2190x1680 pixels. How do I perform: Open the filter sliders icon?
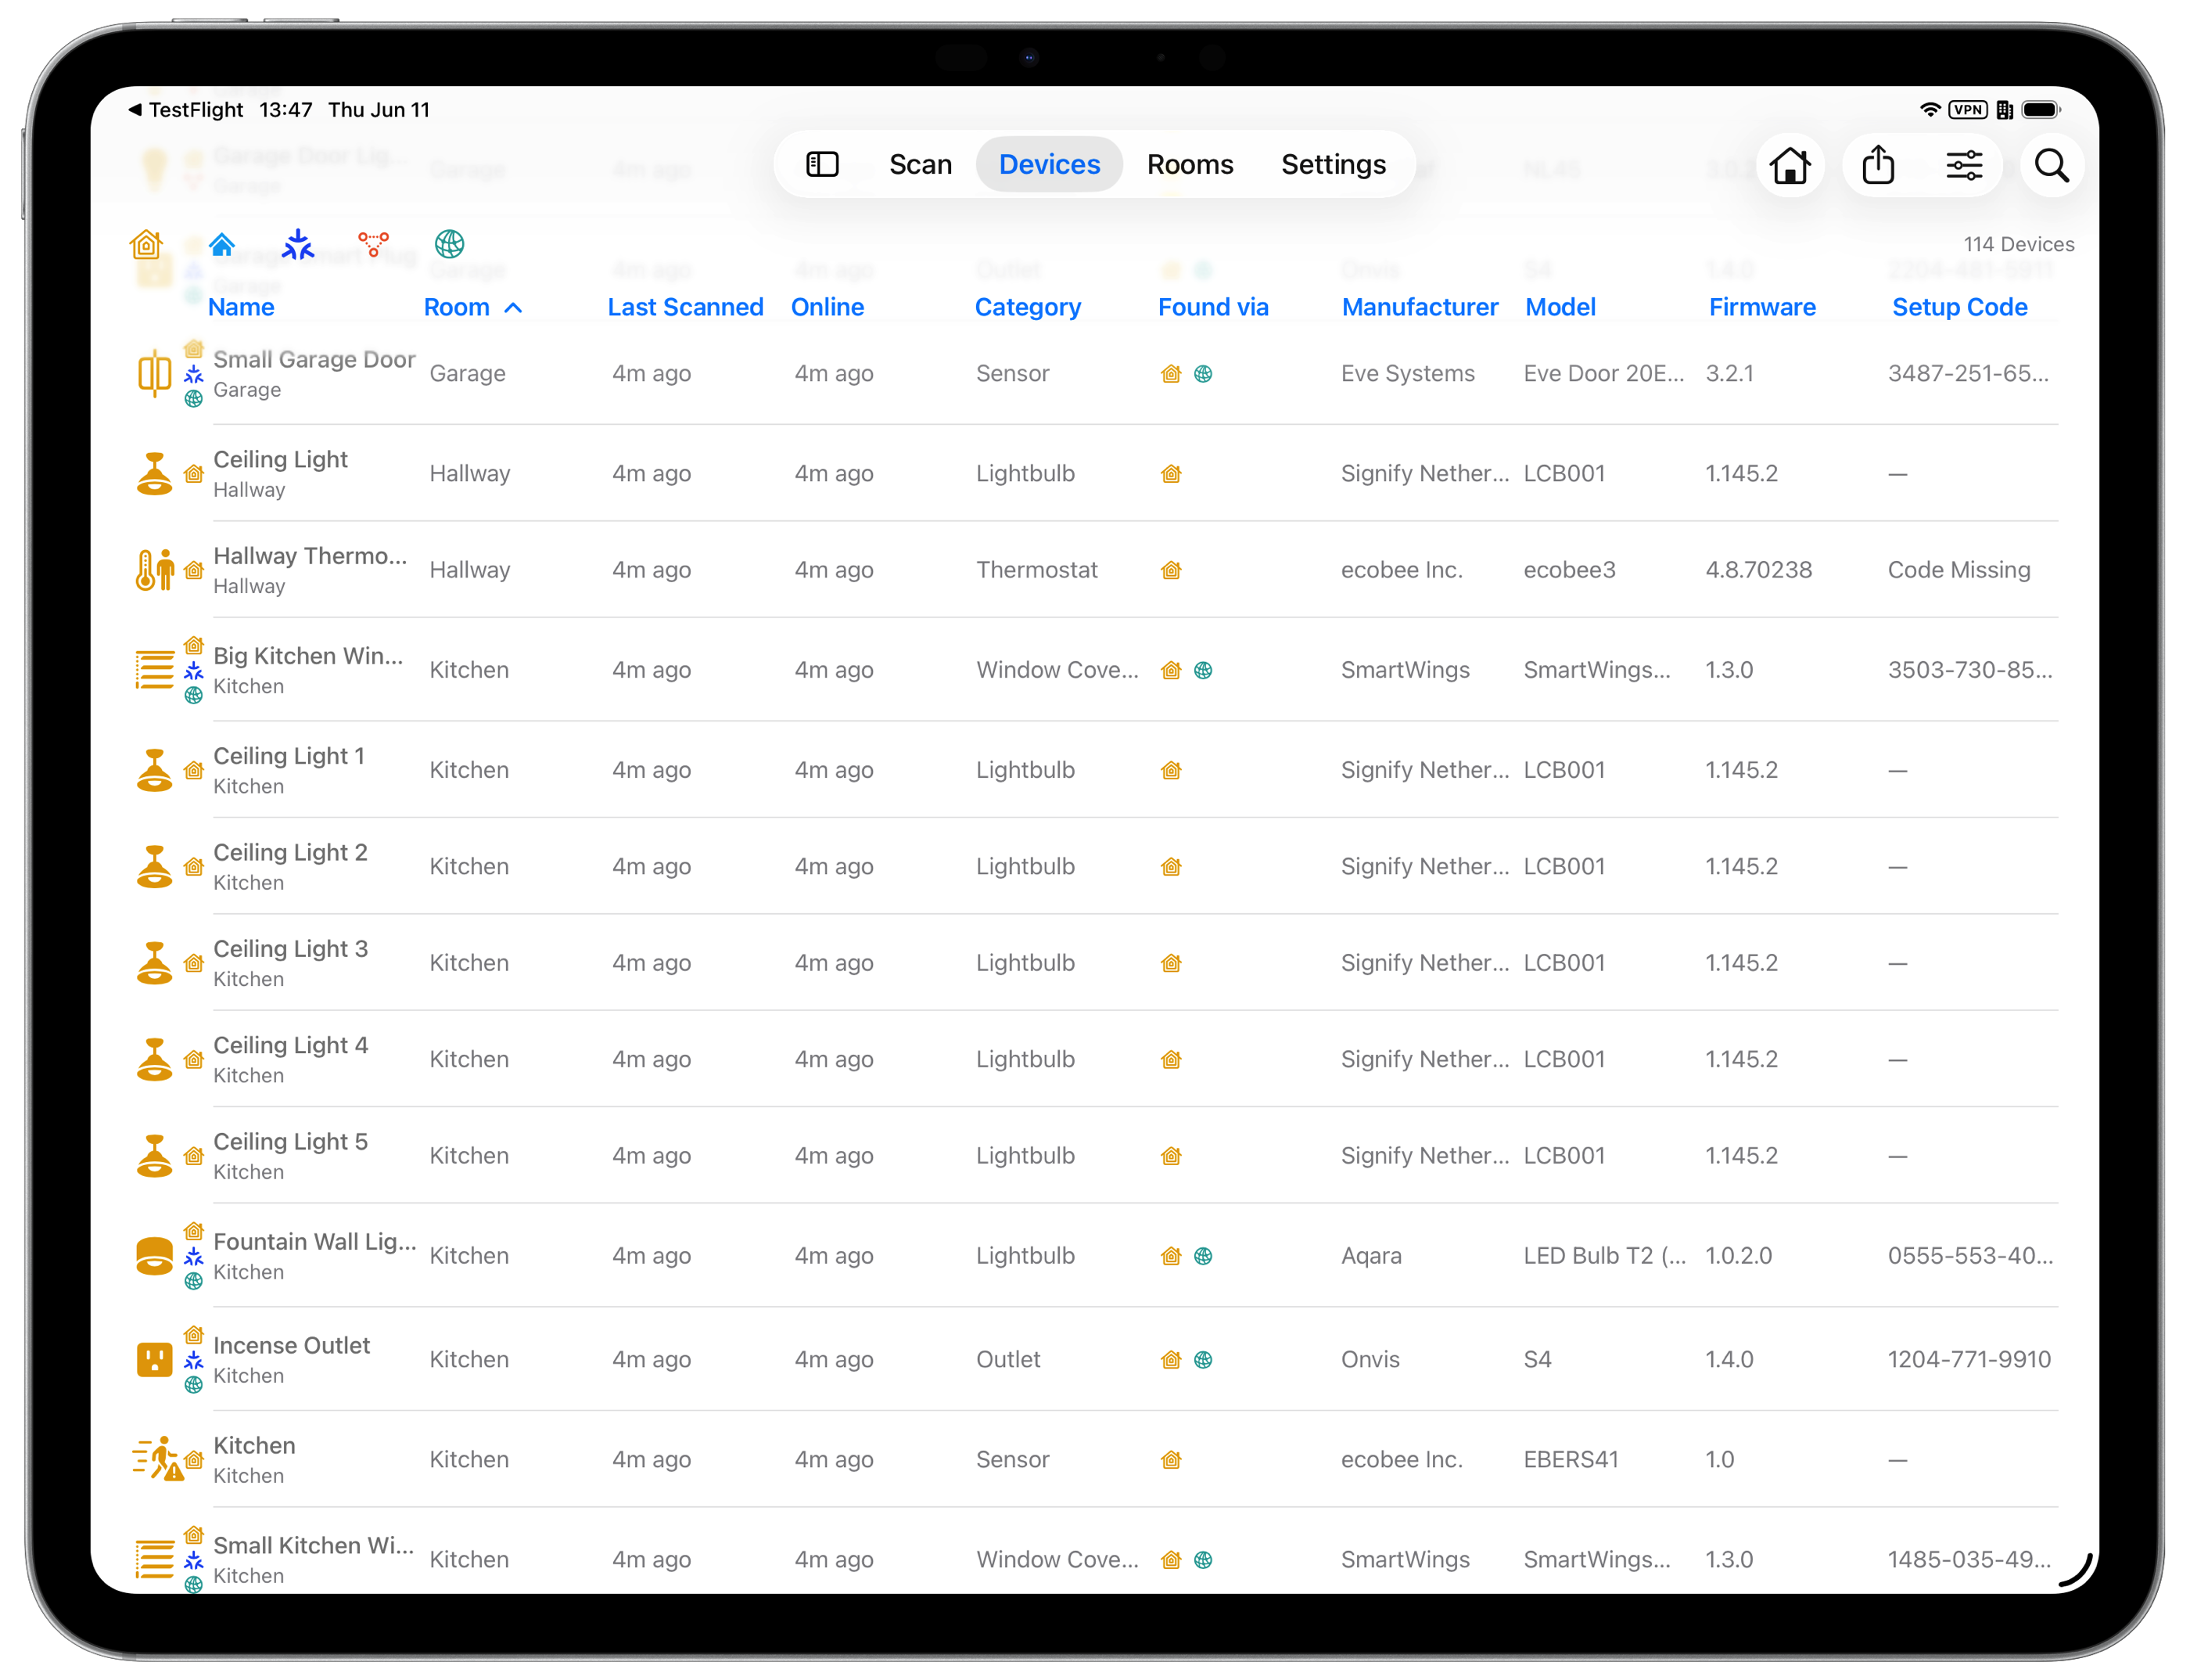click(x=1963, y=165)
